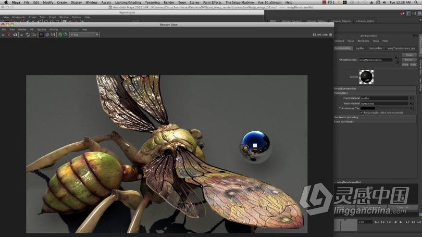Click the material Sample sphere swatch

tap(366, 77)
